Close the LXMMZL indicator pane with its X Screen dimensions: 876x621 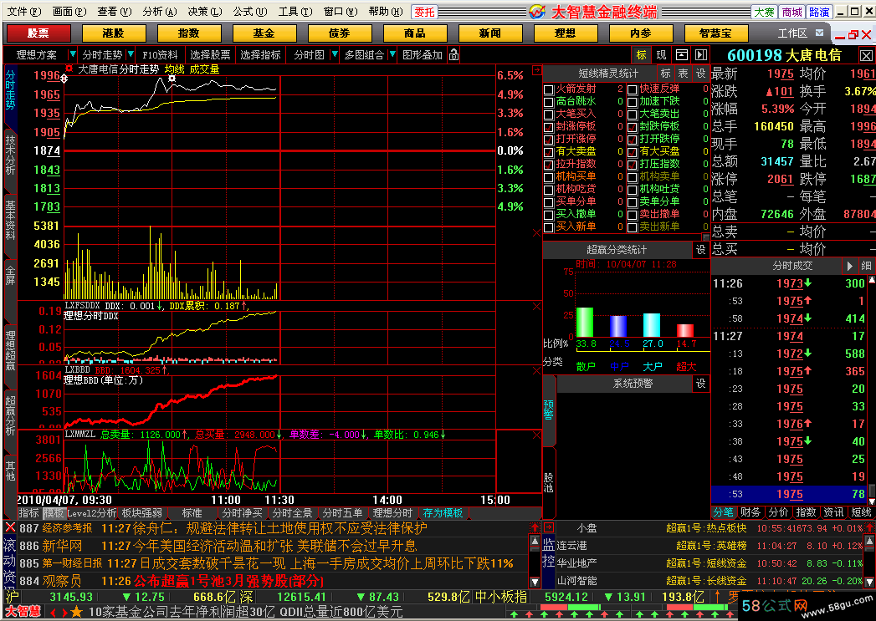[x=536, y=435]
